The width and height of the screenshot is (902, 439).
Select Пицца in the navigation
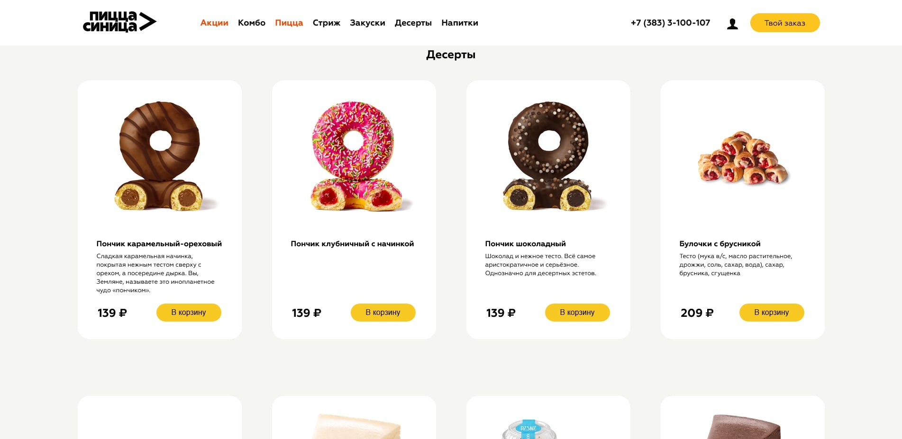coord(289,23)
